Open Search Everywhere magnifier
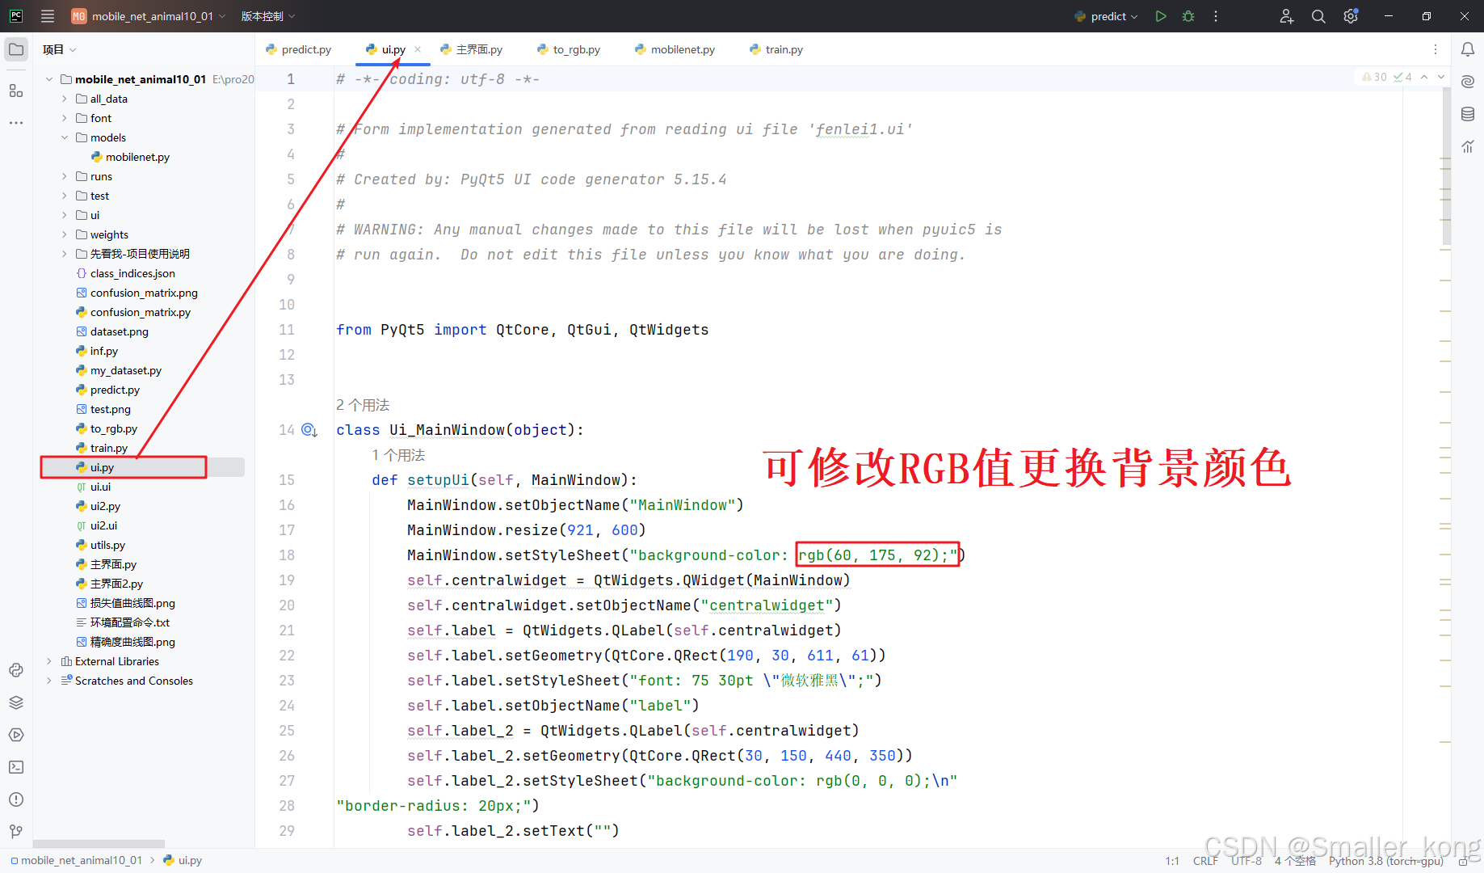1484x873 pixels. click(1318, 16)
